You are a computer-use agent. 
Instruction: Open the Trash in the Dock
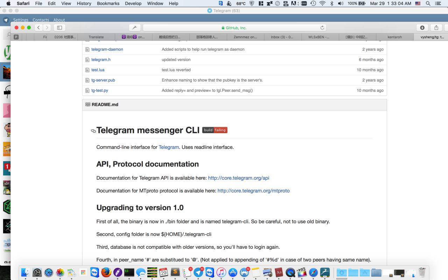coord(422,272)
